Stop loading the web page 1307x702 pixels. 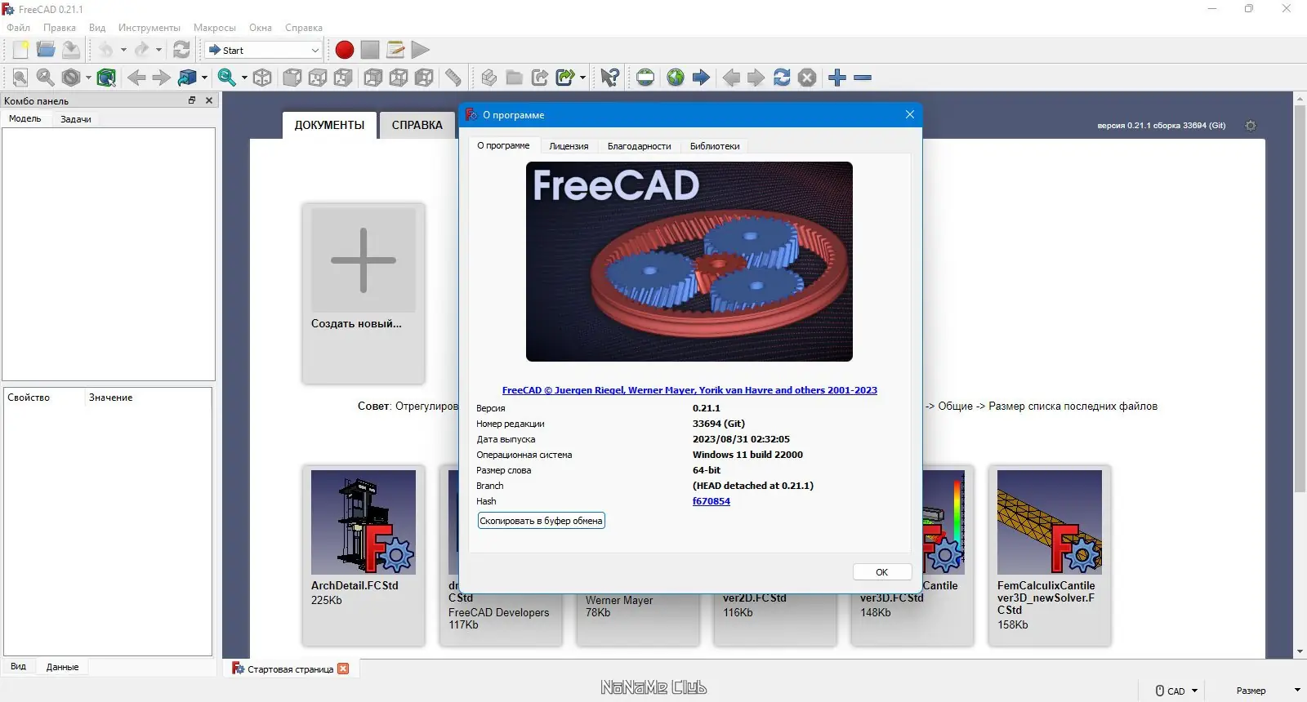(x=807, y=78)
